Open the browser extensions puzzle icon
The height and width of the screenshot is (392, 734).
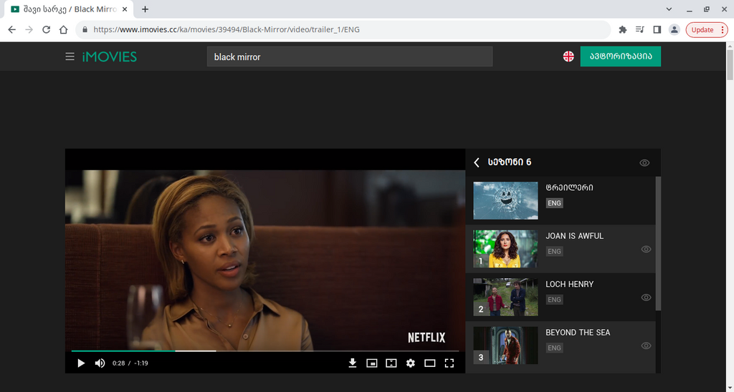pyautogui.click(x=623, y=29)
